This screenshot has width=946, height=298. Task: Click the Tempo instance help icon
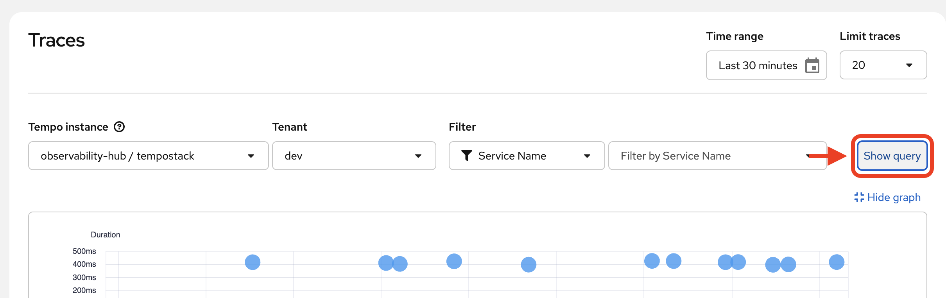[x=119, y=127]
